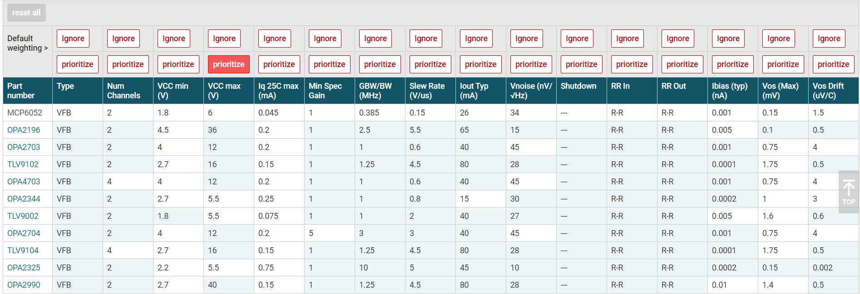Enable prioritize for Vos Drift column
This screenshot has width=860, height=294.
point(833,64)
